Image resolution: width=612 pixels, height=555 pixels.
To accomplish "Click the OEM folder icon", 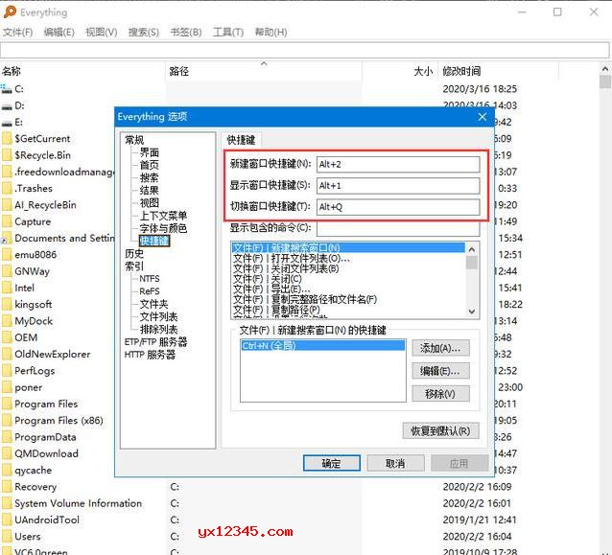I will [x=7, y=337].
